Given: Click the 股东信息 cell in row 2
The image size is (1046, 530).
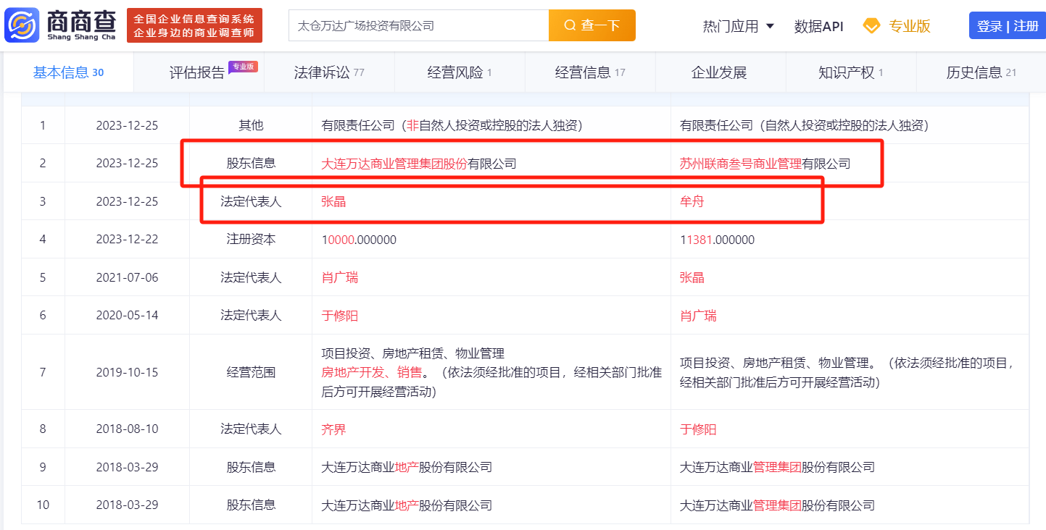Looking at the screenshot, I should click(x=251, y=164).
